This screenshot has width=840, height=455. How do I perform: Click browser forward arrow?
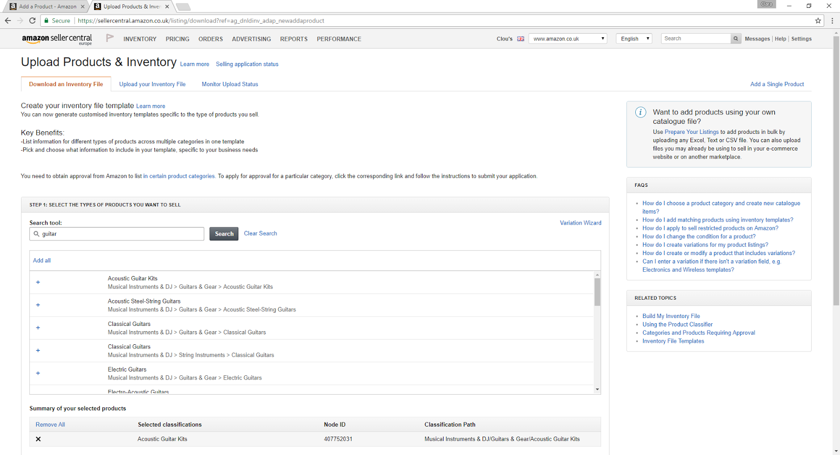click(x=20, y=20)
